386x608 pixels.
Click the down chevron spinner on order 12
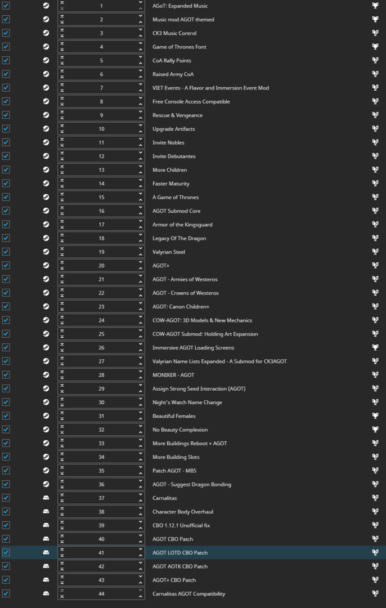point(140,153)
